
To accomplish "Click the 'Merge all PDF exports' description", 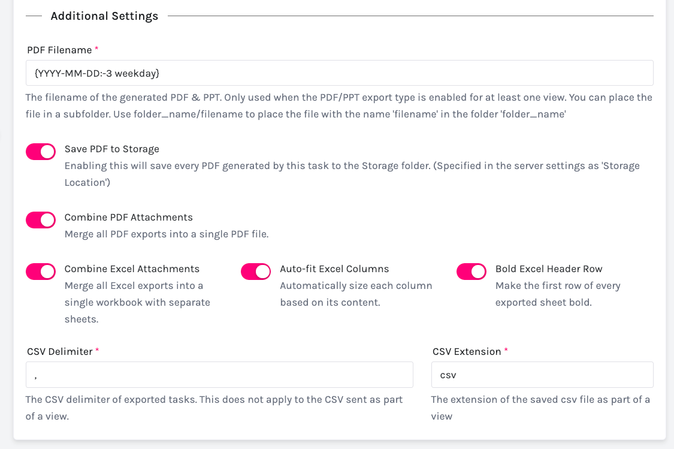I will pyautogui.click(x=166, y=234).
